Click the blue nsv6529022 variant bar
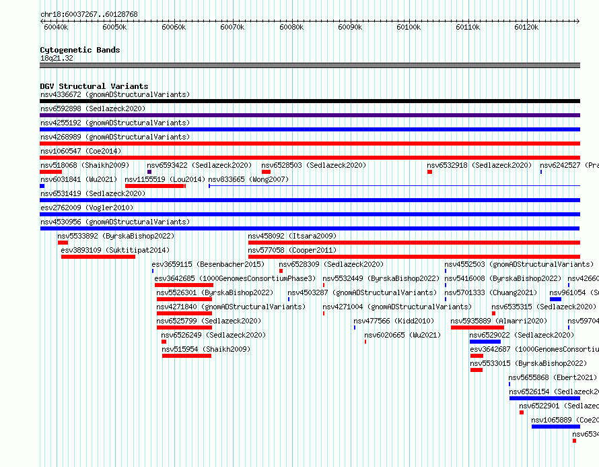599x467 pixels. [485, 342]
